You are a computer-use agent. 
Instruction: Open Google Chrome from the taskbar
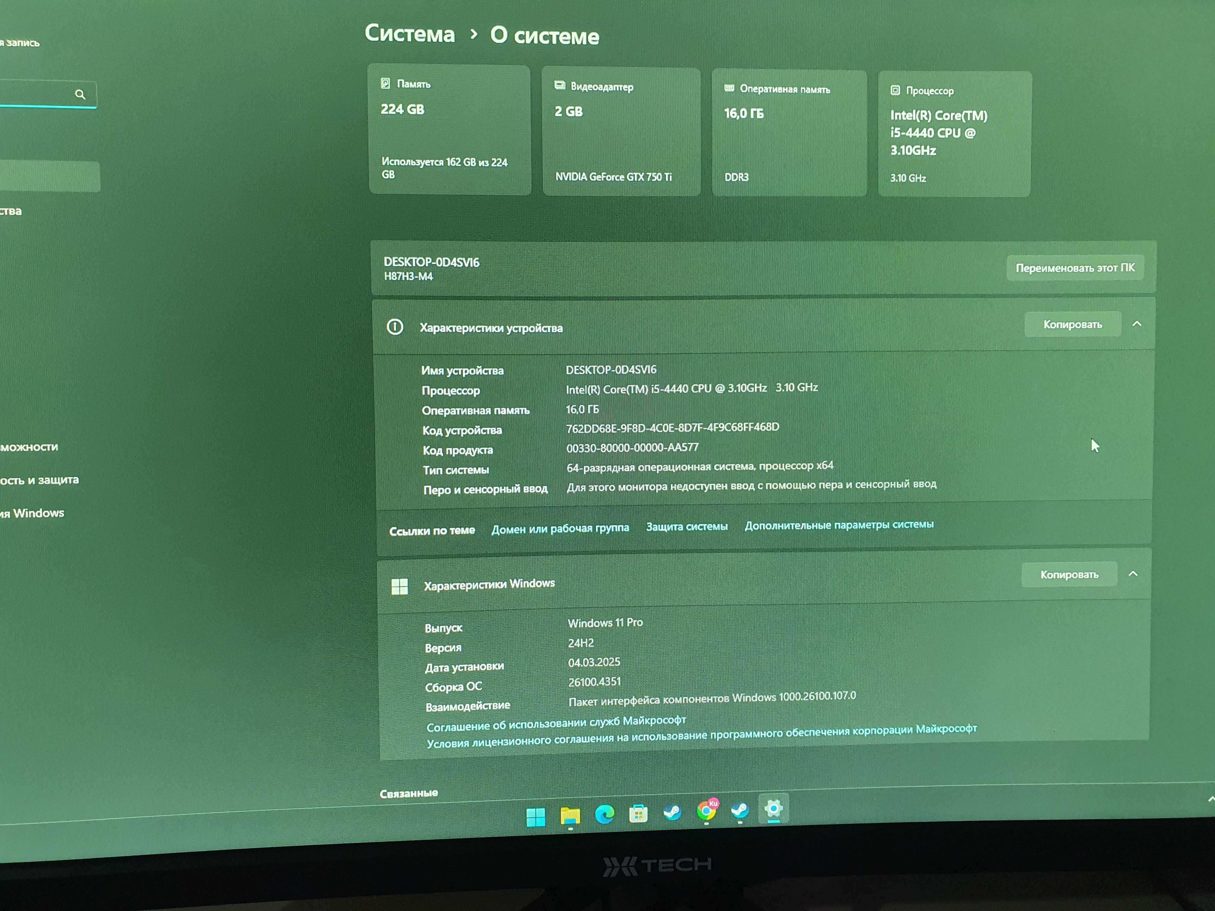706,811
